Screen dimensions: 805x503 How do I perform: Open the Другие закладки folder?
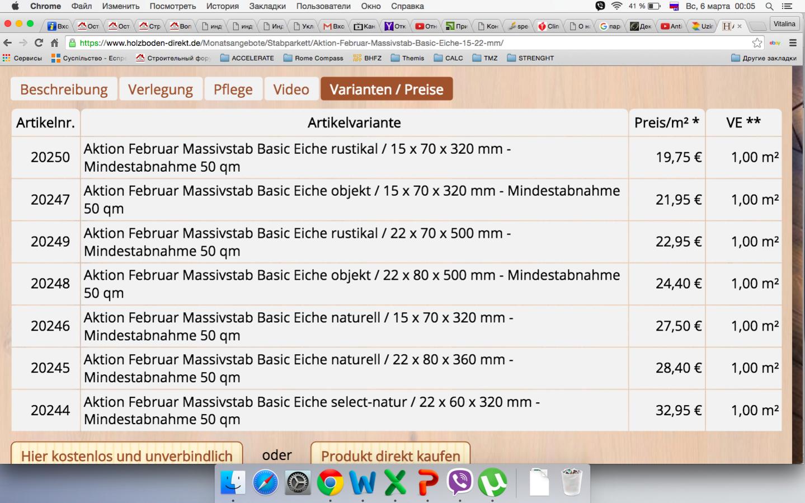[x=764, y=58]
